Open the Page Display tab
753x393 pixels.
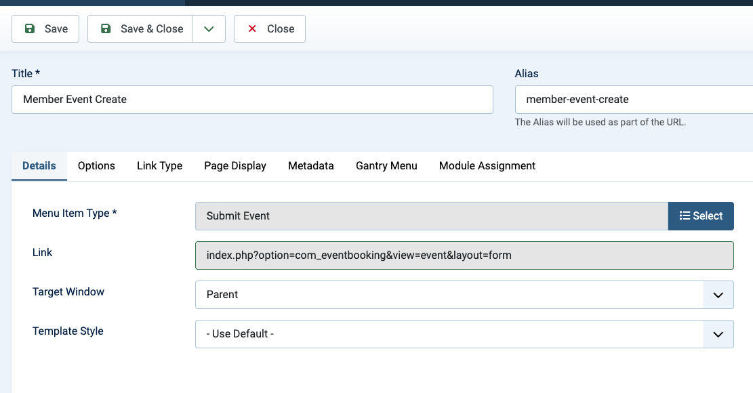(235, 166)
